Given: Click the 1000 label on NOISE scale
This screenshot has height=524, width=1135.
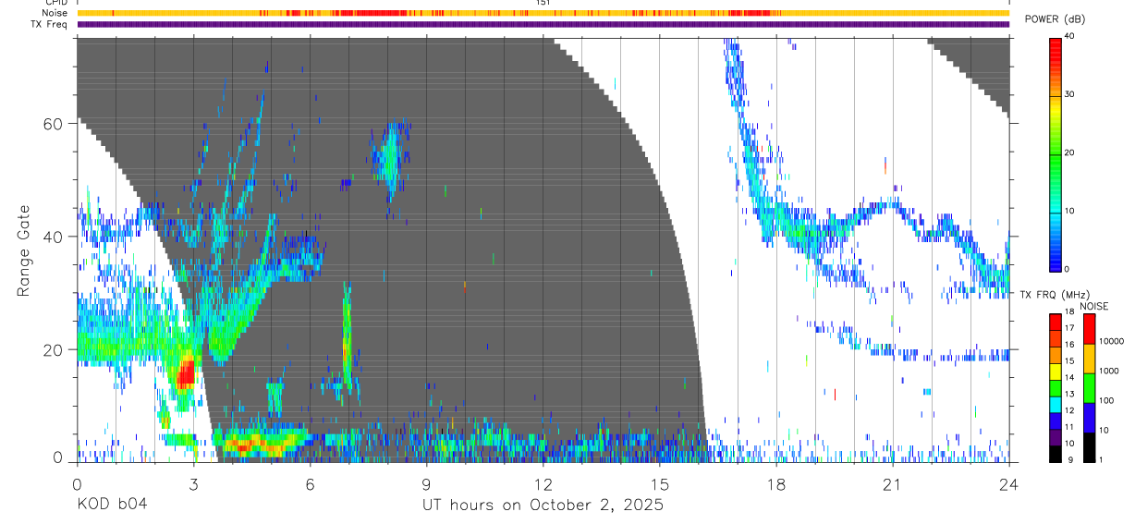Looking at the screenshot, I should coord(1109,372).
